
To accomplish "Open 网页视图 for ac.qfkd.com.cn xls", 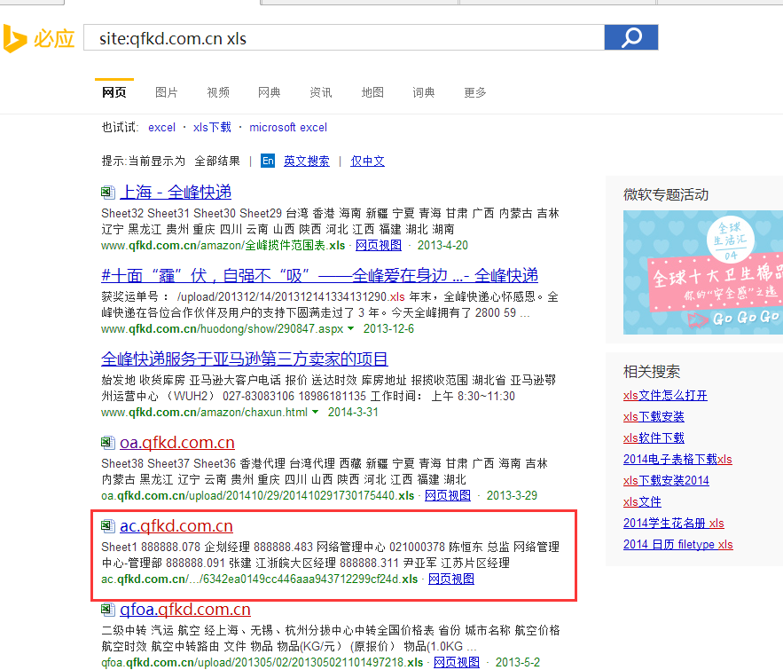I will tap(451, 579).
